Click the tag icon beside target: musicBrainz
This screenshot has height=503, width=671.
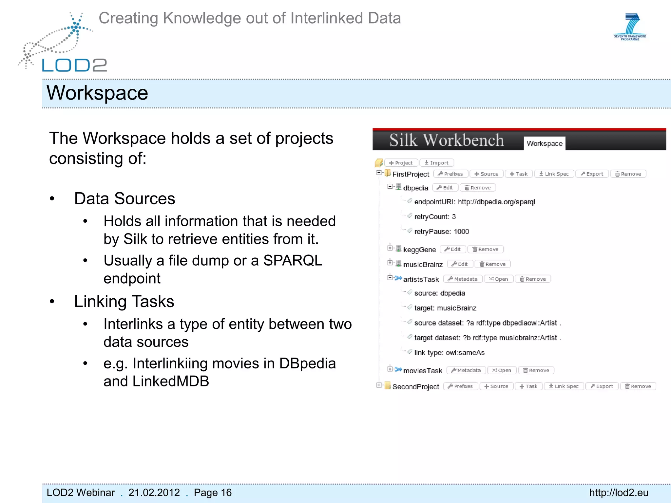pyautogui.click(x=410, y=307)
